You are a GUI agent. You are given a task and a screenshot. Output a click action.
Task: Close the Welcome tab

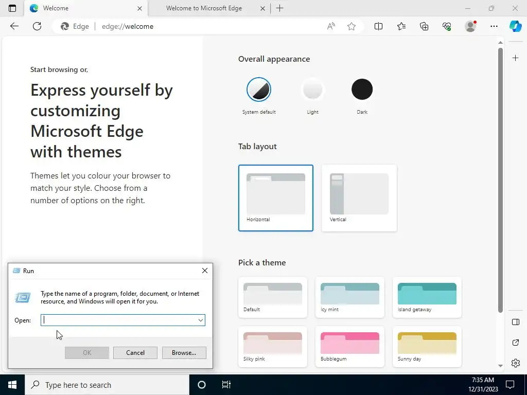tap(140, 8)
